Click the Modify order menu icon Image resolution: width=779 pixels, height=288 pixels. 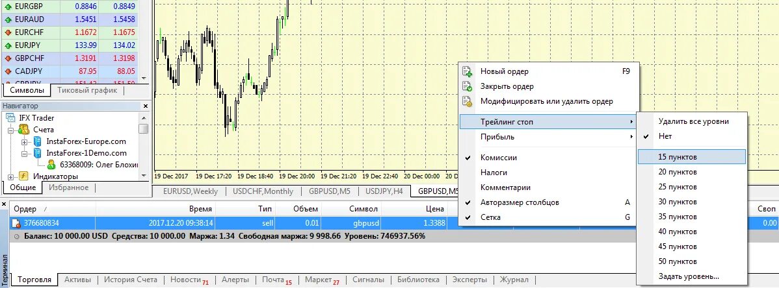(467, 101)
